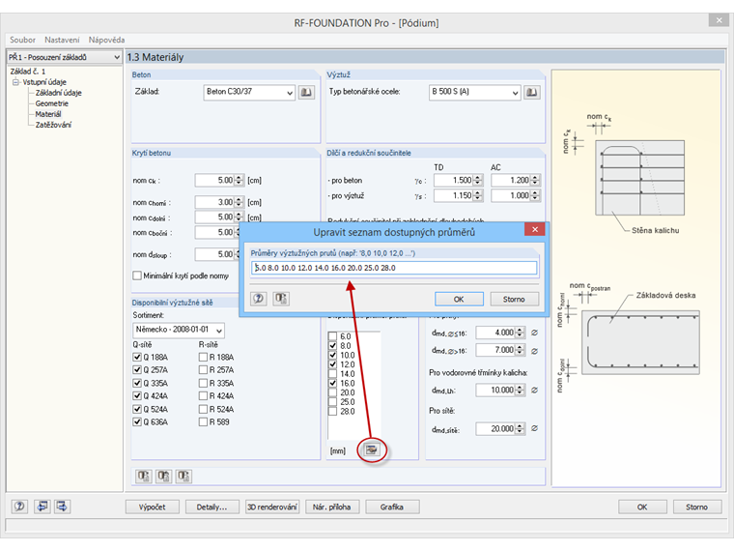Uncheck the Q 188A mesh
This screenshot has height=551, width=734.
pyautogui.click(x=137, y=357)
